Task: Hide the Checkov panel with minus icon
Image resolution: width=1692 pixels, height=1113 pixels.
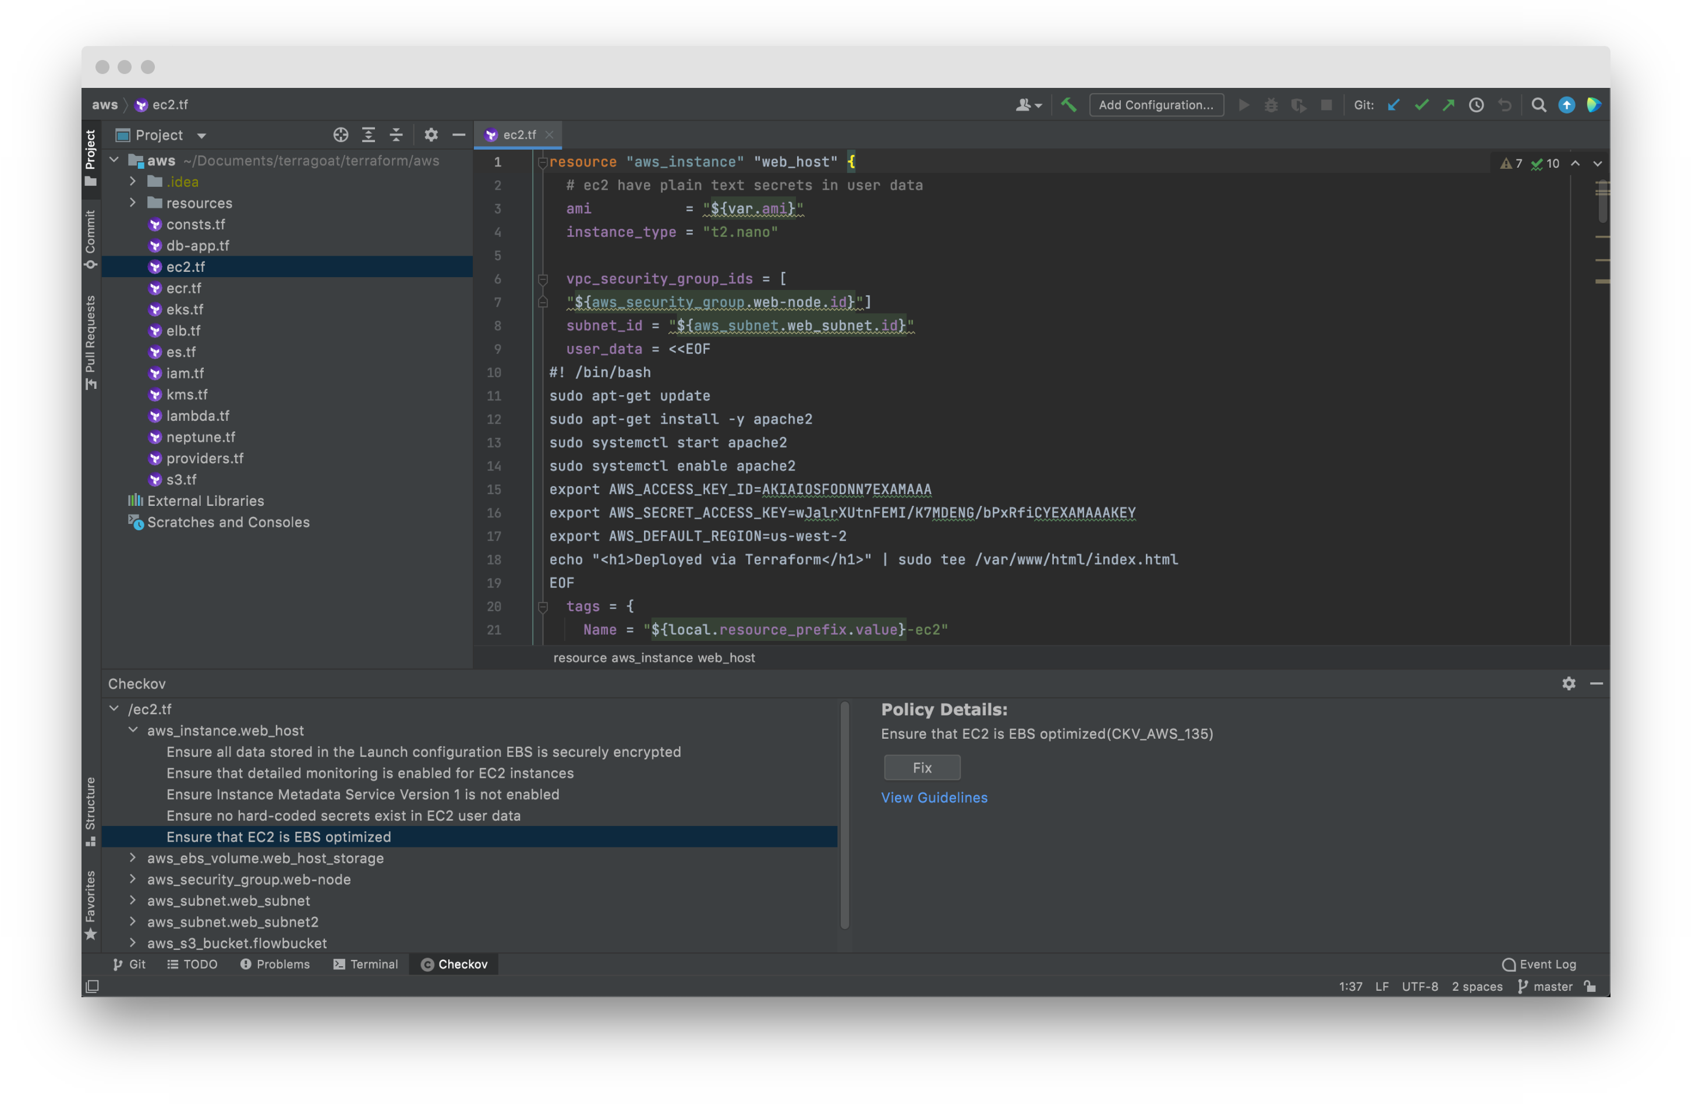Action: tap(1596, 683)
